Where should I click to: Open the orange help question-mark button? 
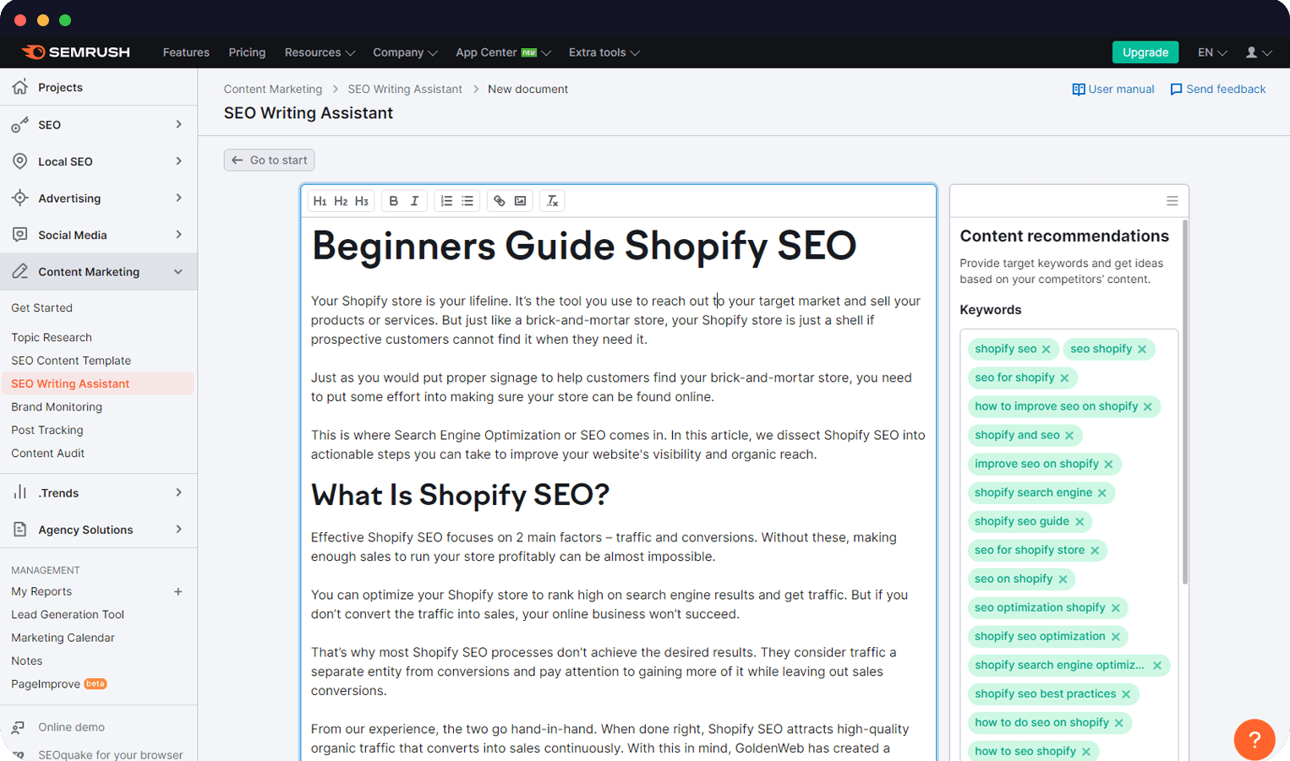pos(1254,740)
